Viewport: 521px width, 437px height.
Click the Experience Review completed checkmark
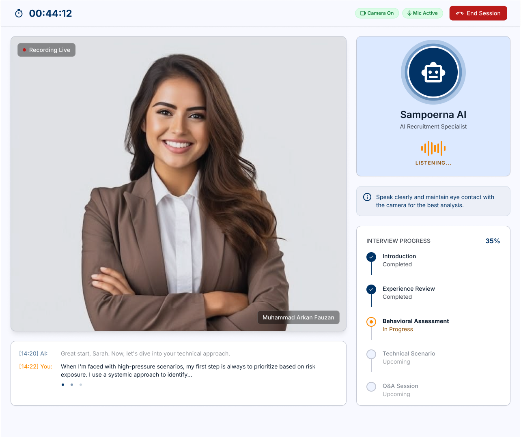coord(371,289)
